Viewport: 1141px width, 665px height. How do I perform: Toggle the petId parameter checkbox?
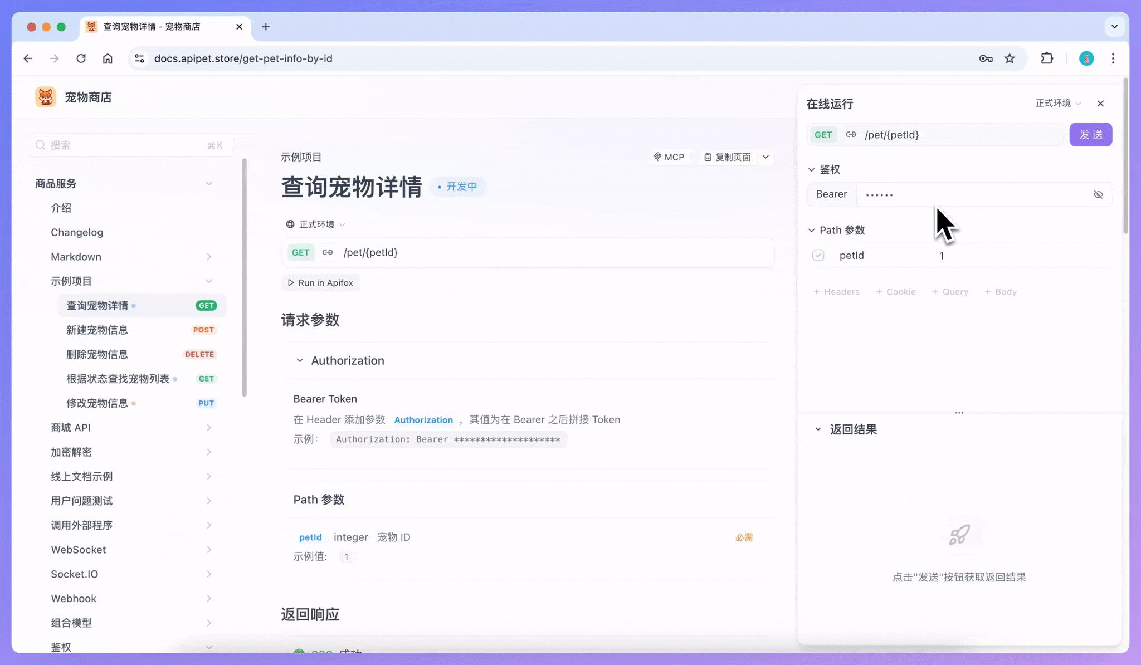[x=818, y=255]
